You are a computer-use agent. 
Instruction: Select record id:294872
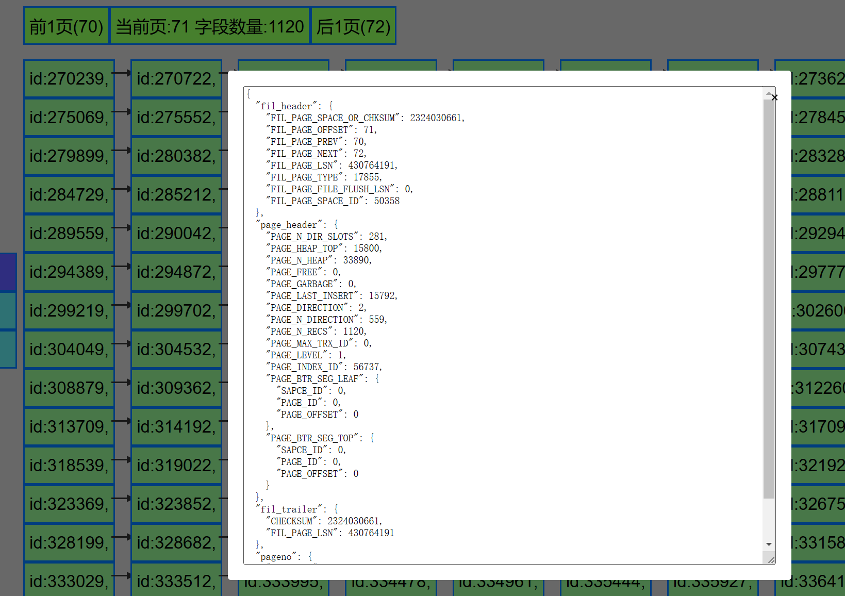tap(176, 272)
